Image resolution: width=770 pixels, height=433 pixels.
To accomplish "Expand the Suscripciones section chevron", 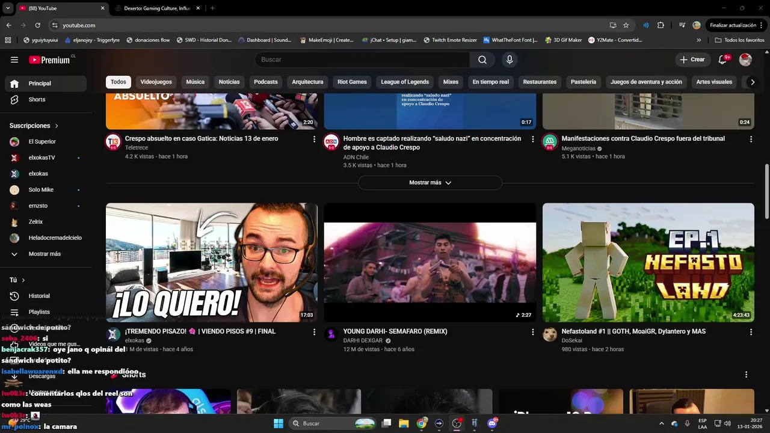I will point(57,126).
